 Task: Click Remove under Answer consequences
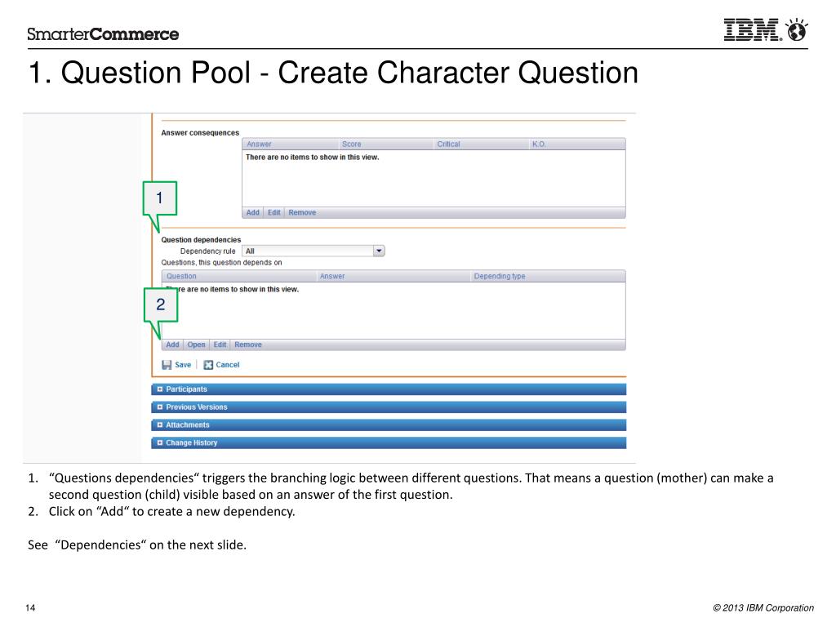[302, 212]
